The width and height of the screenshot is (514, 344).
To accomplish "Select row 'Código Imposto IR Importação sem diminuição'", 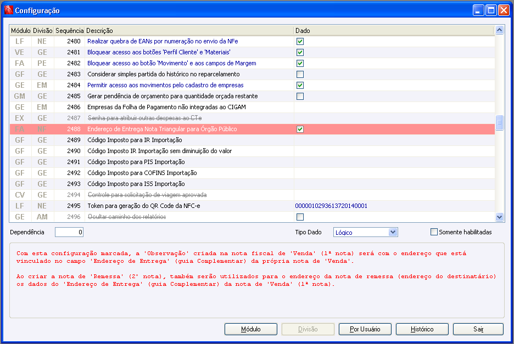I will tap(252, 151).
